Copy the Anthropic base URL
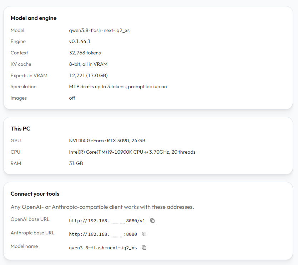298x265 pixels. pos(144,234)
